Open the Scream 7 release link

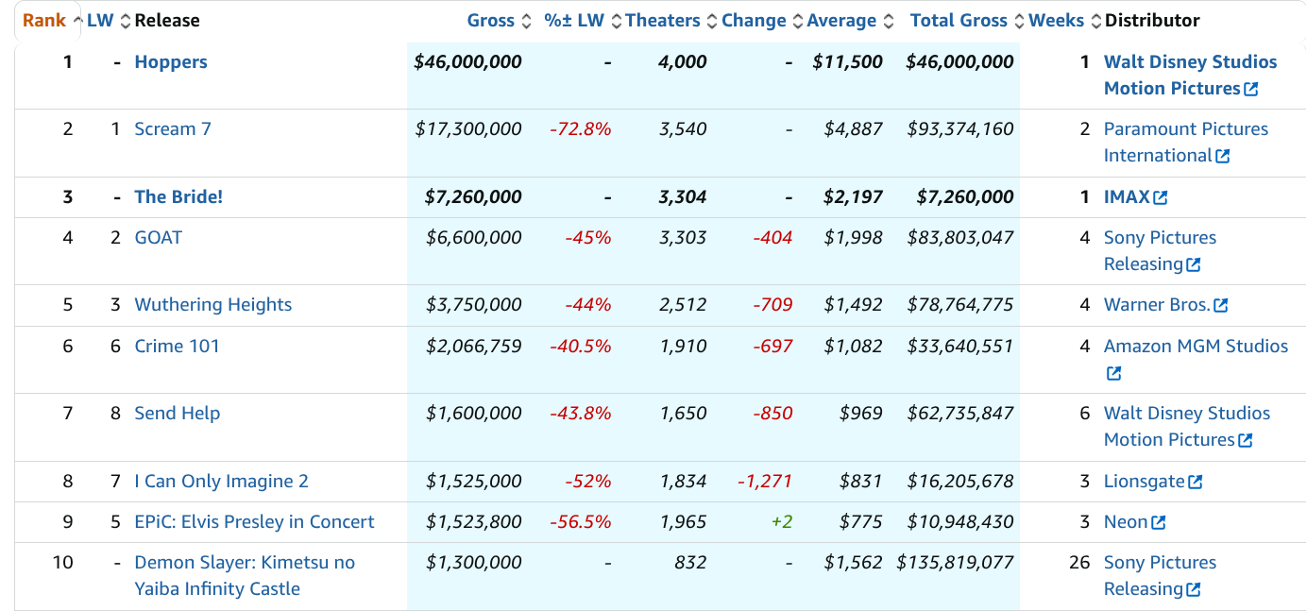[173, 129]
